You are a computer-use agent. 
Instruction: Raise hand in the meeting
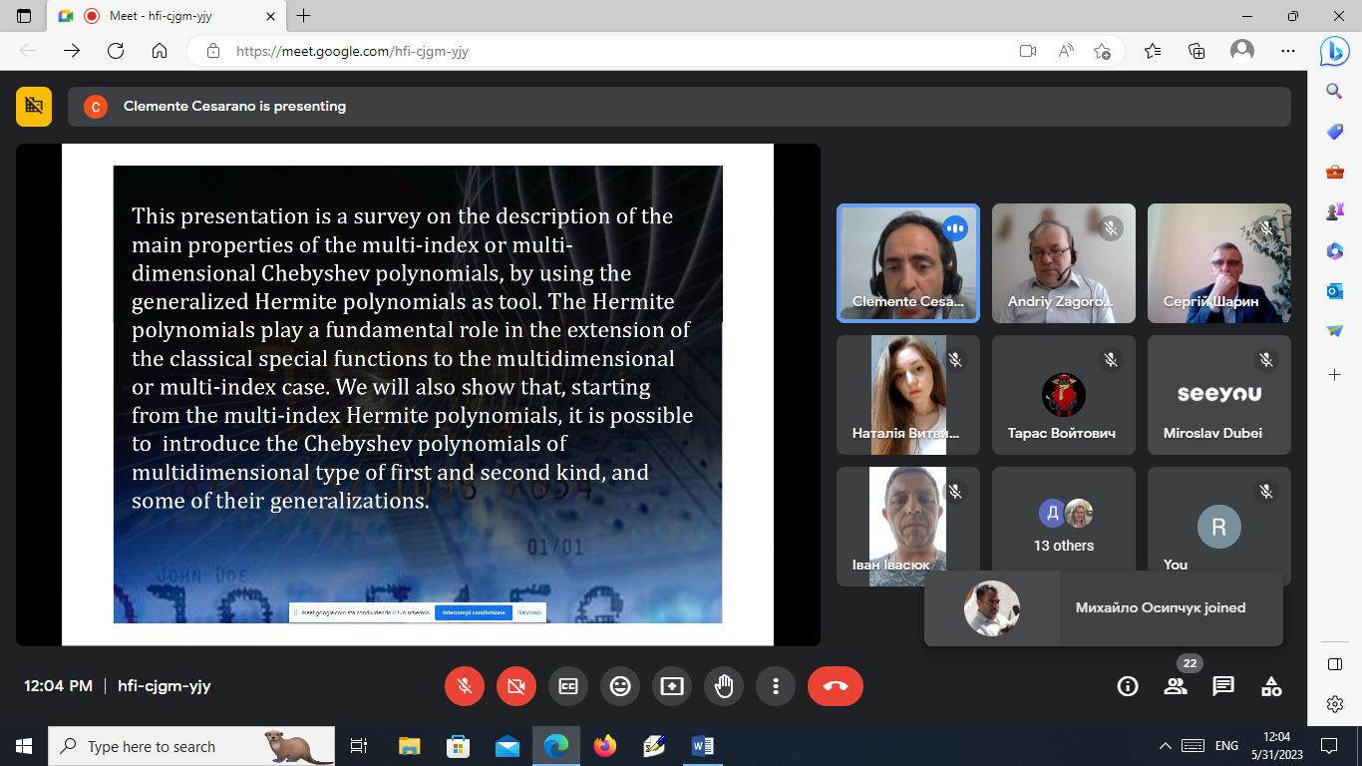[724, 686]
